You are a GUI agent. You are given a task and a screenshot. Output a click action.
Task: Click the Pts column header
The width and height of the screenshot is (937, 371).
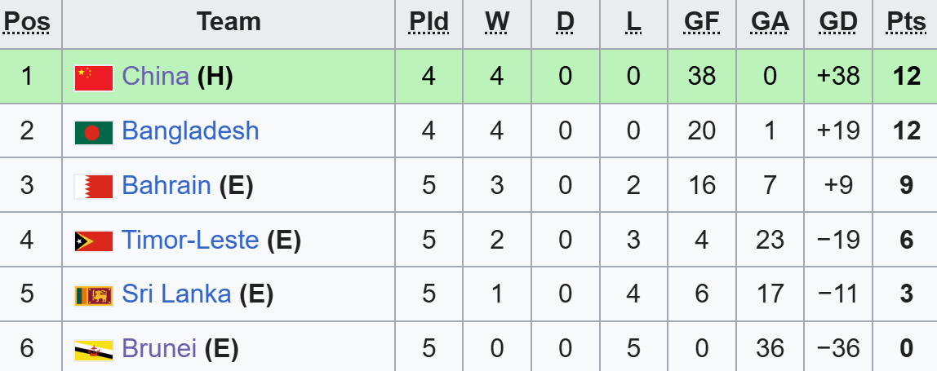coord(905,22)
